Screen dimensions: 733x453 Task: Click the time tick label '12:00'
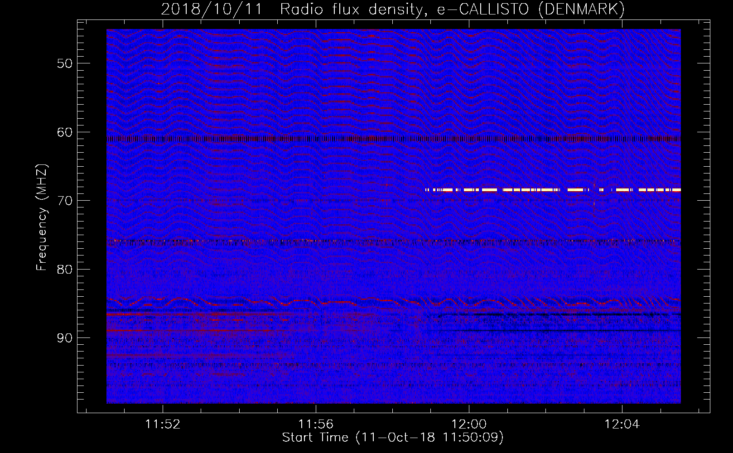469,424
